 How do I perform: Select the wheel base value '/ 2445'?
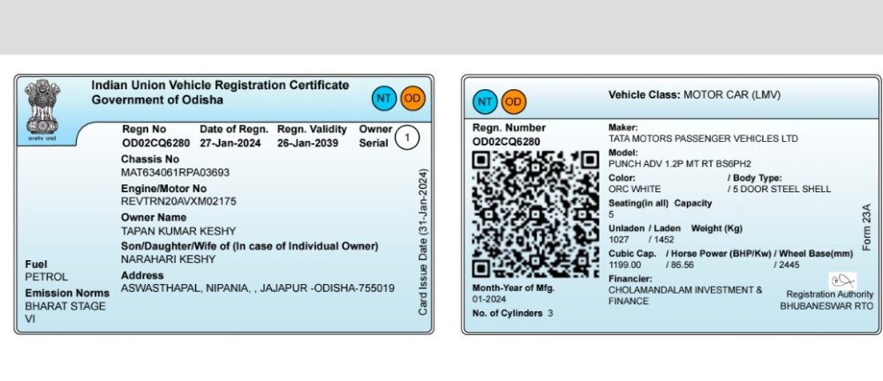pos(786,265)
